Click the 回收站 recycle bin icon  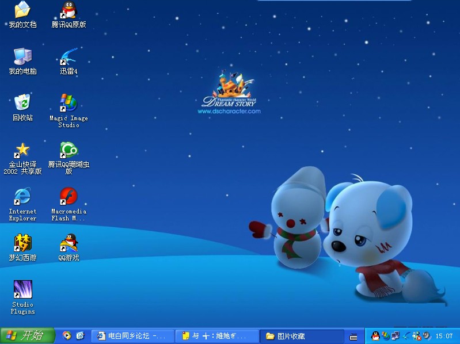coord(22,104)
